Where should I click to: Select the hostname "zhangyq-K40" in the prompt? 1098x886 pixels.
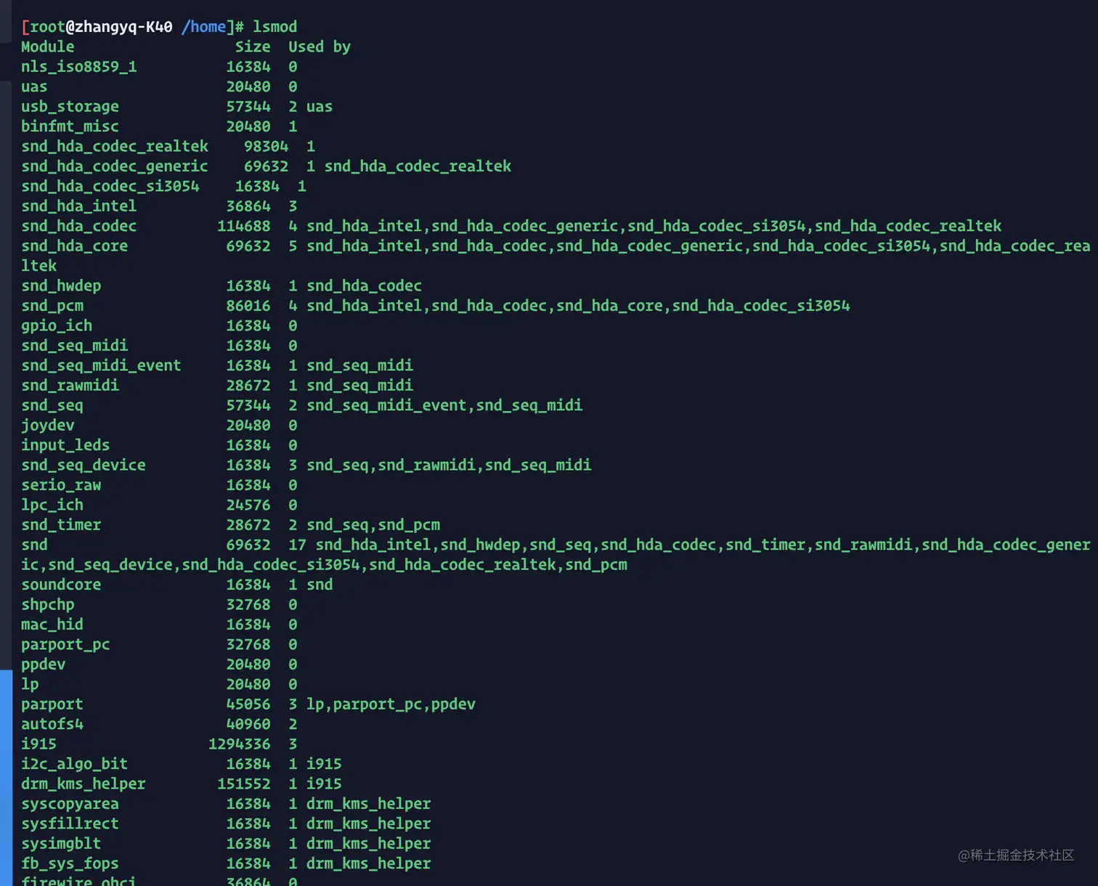pos(123,27)
